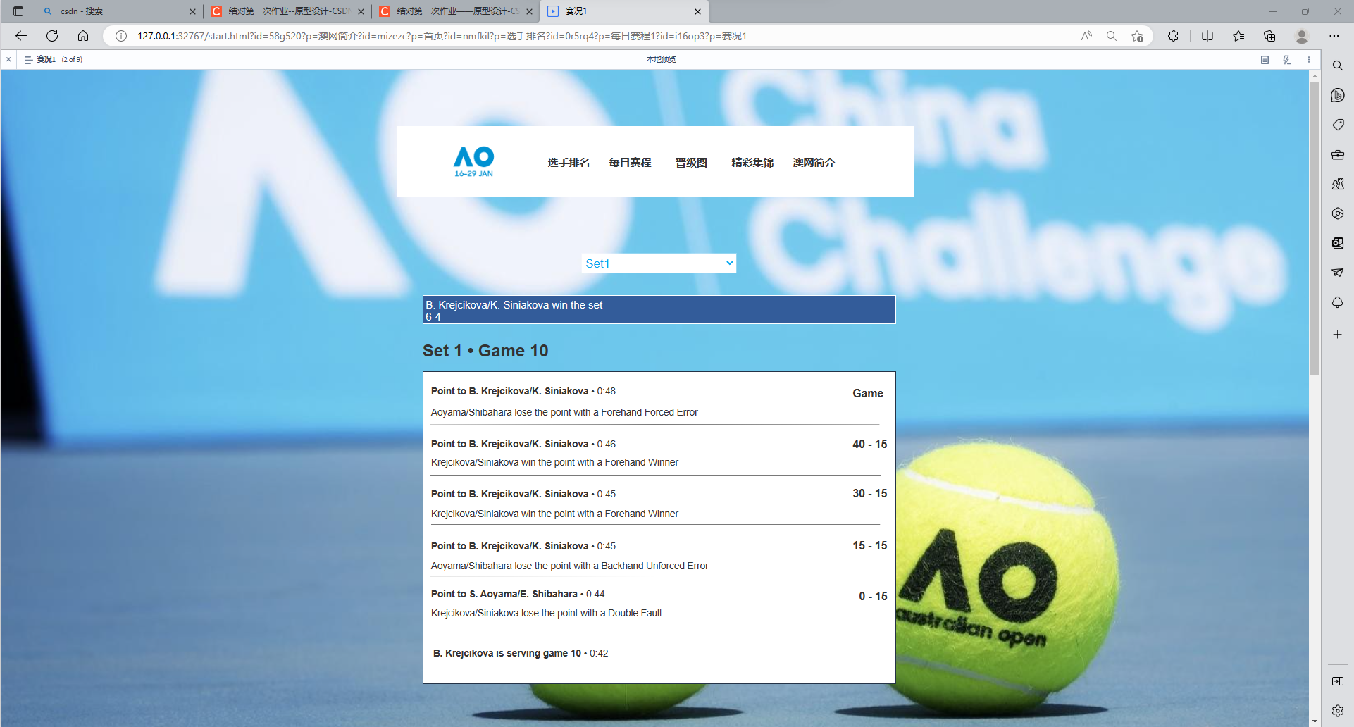Go back to the previous page
This screenshot has width=1354, height=727.
[21, 36]
